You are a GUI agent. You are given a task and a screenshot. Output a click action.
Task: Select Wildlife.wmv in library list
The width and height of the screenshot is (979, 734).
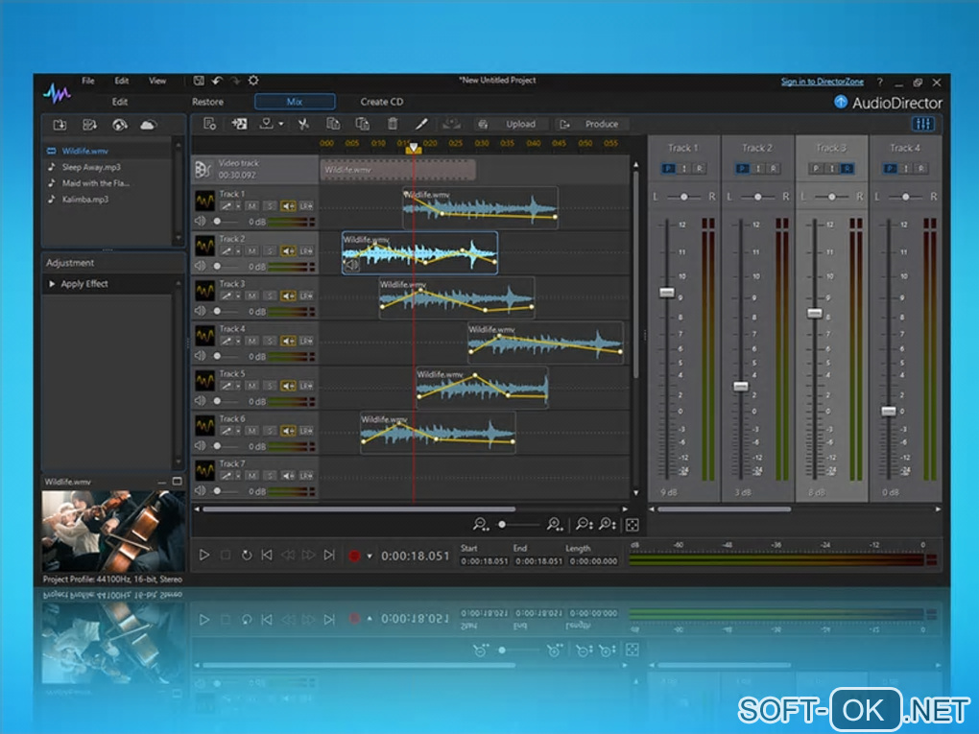tap(84, 151)
